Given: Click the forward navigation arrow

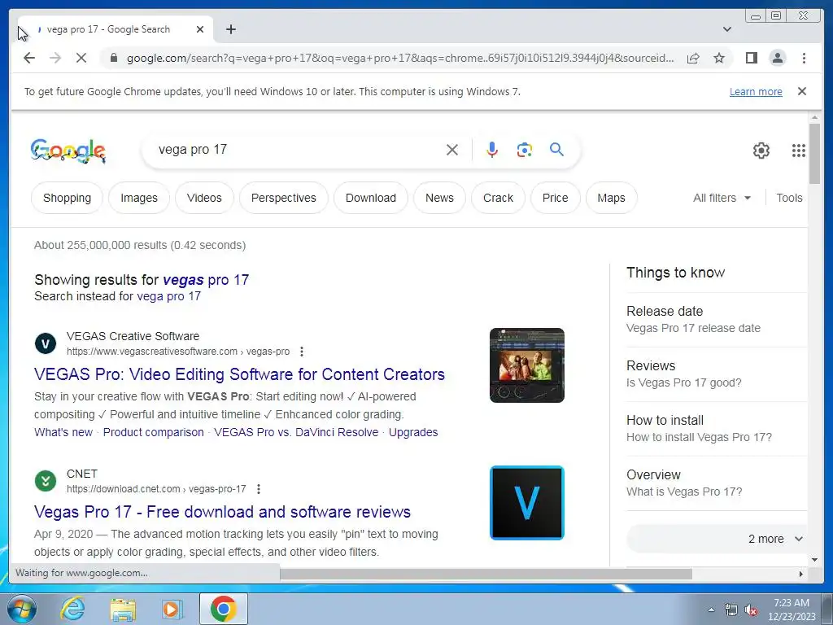Looking at the screenshot, I should click(55, 58).
